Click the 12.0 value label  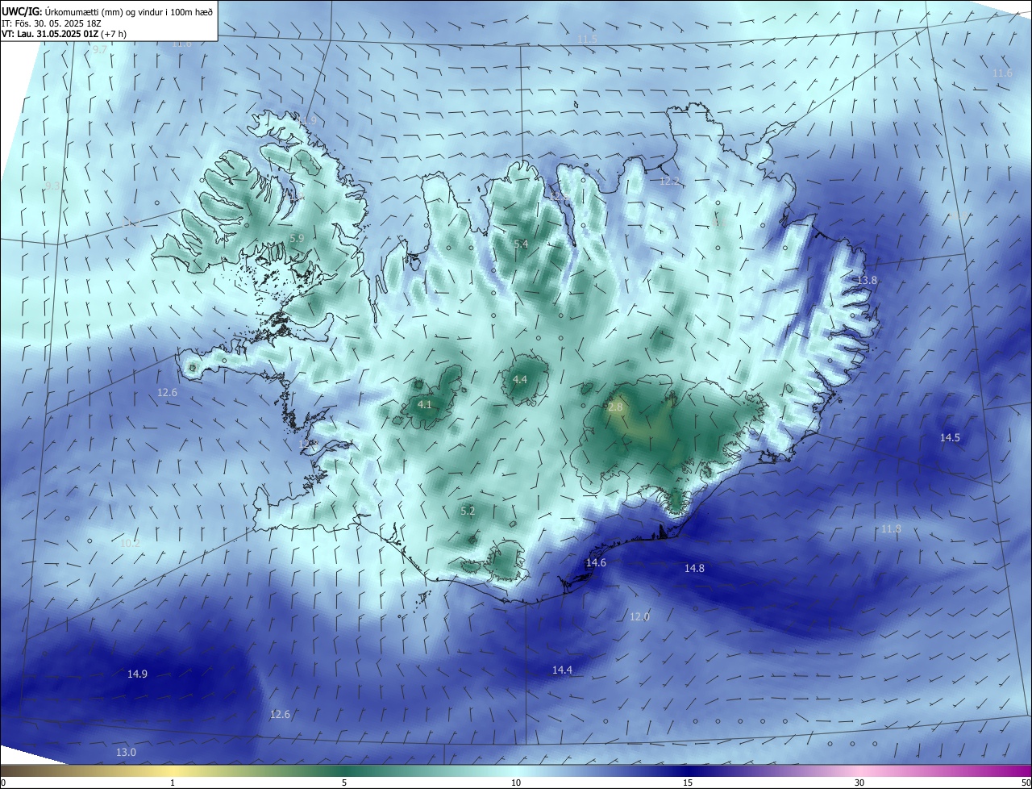point(639,616)
